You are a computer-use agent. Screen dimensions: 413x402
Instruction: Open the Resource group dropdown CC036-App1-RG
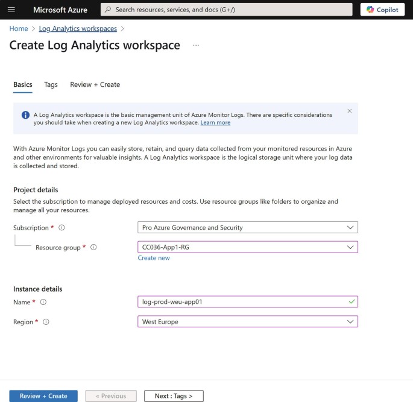[248, 247]
